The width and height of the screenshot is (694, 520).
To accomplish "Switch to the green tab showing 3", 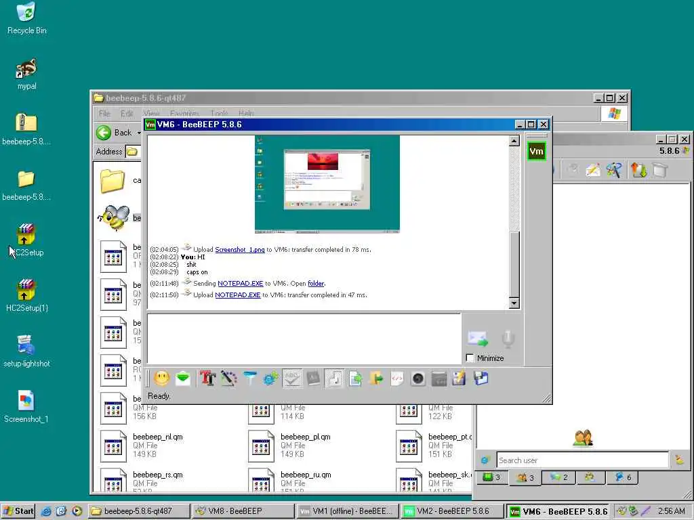I will pos(491,477).
